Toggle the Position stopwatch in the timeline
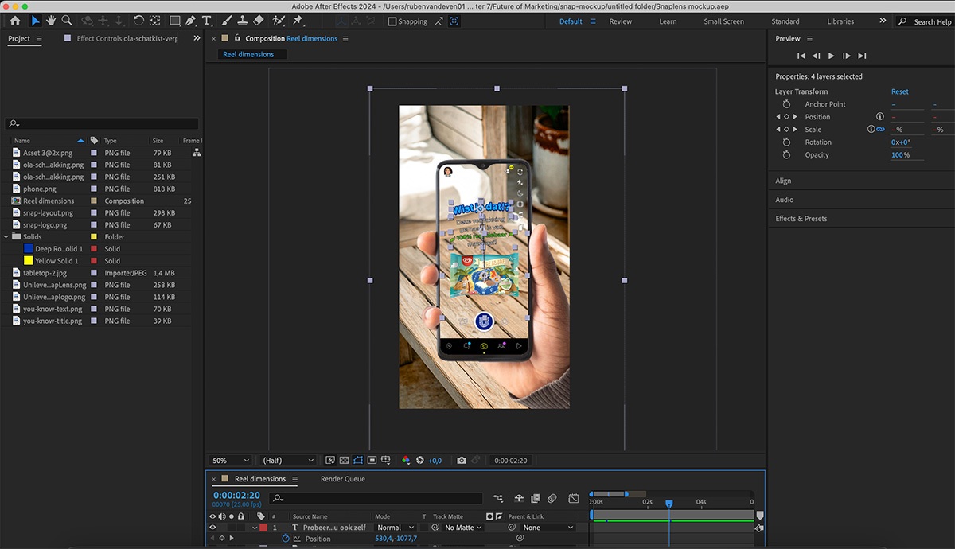The height and width of the screenshot is (549, 955). pos(286,539)
